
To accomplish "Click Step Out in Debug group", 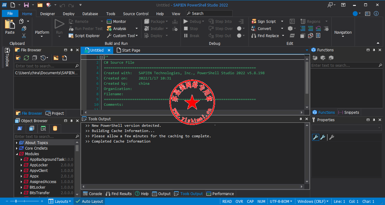I will pyautogui.click(x=220, y=36).
